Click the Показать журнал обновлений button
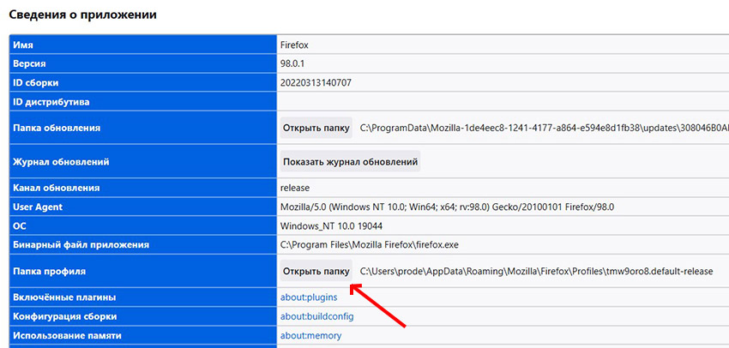 [350, 161]
